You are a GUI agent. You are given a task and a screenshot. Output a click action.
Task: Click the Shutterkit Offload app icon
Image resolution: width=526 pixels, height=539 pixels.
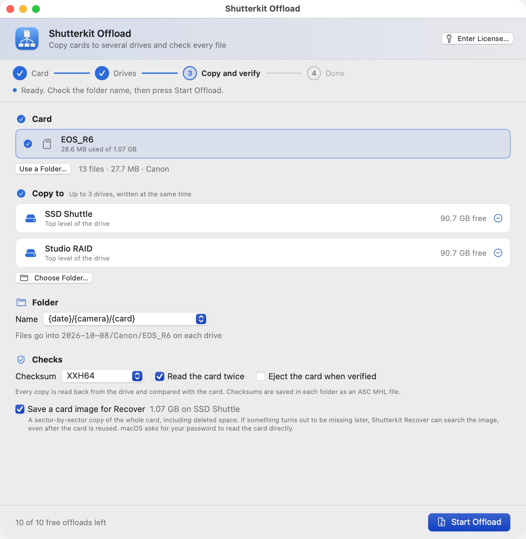[27, 38]
